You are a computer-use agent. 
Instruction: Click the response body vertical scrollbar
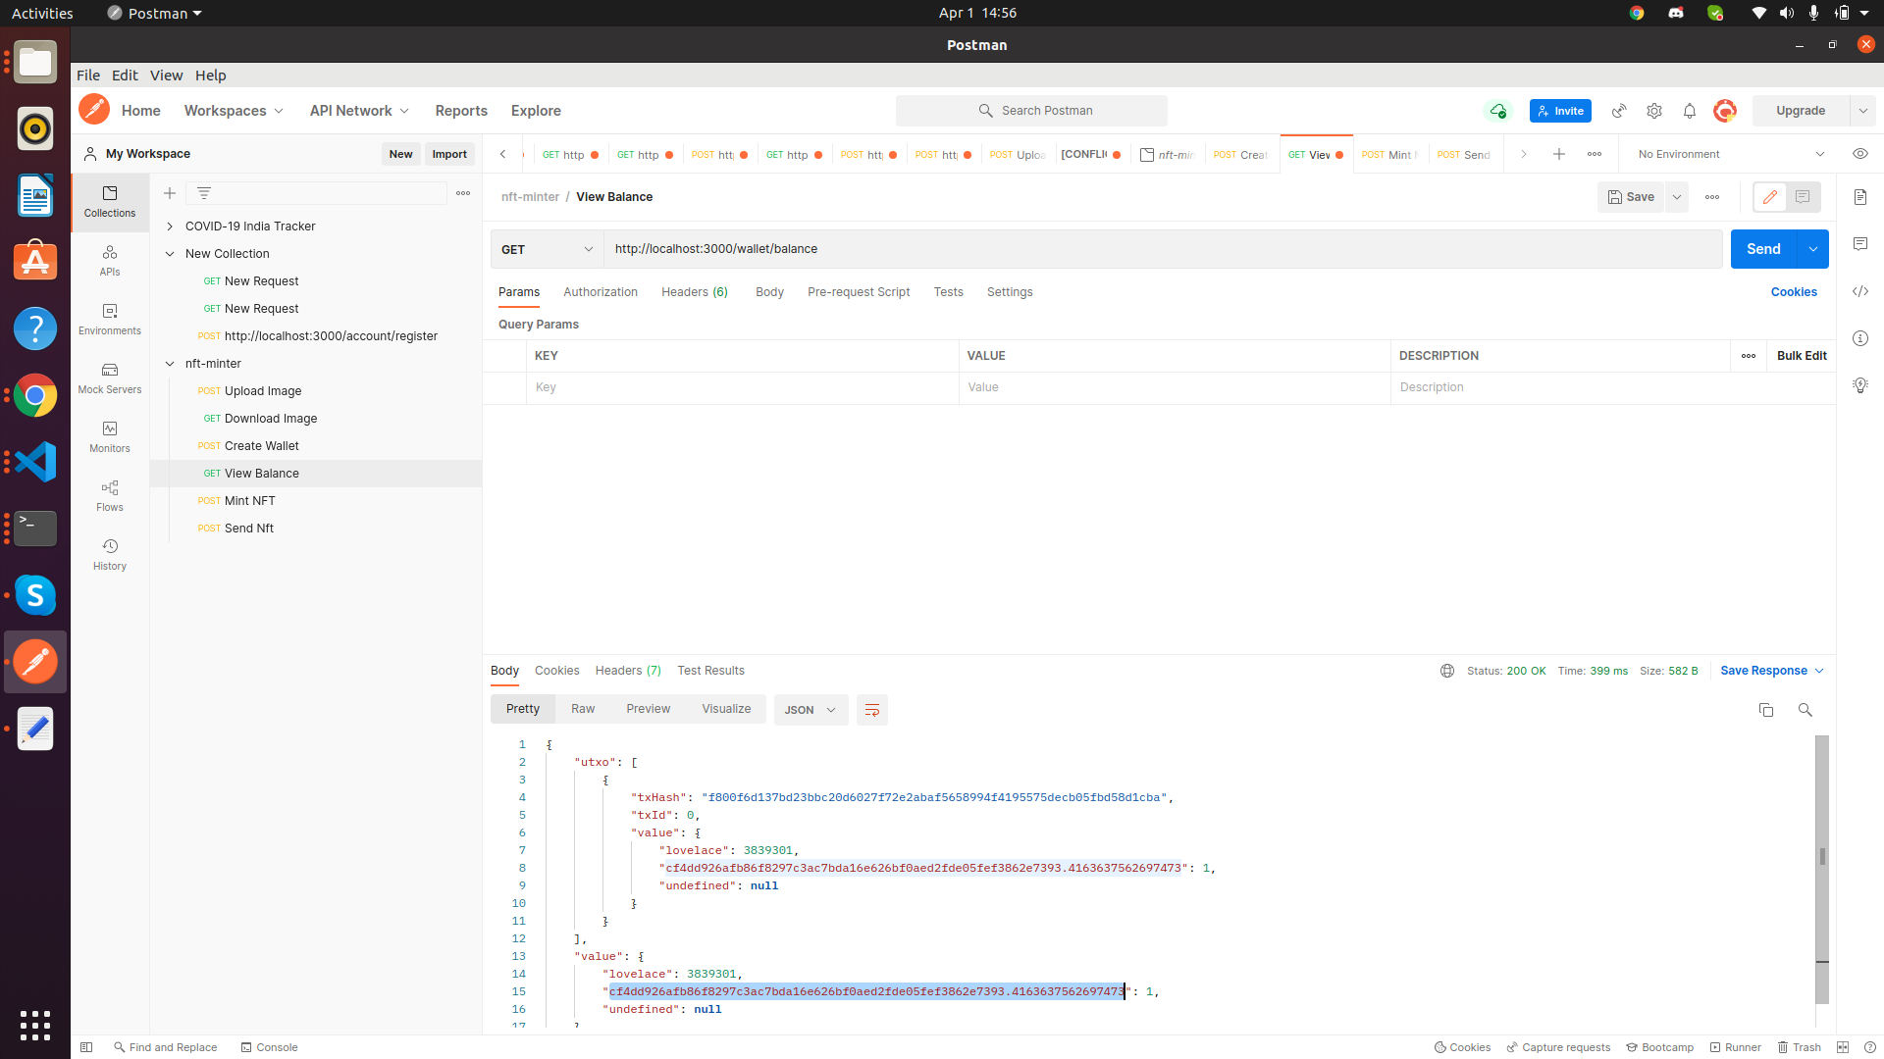[x=1822, y=870]
